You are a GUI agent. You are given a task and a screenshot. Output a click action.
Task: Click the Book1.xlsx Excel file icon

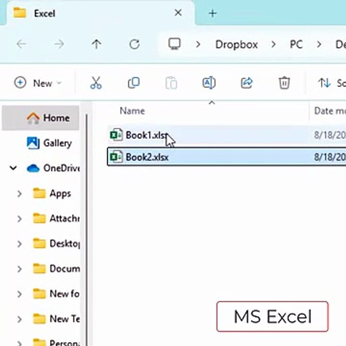[116, 135]
